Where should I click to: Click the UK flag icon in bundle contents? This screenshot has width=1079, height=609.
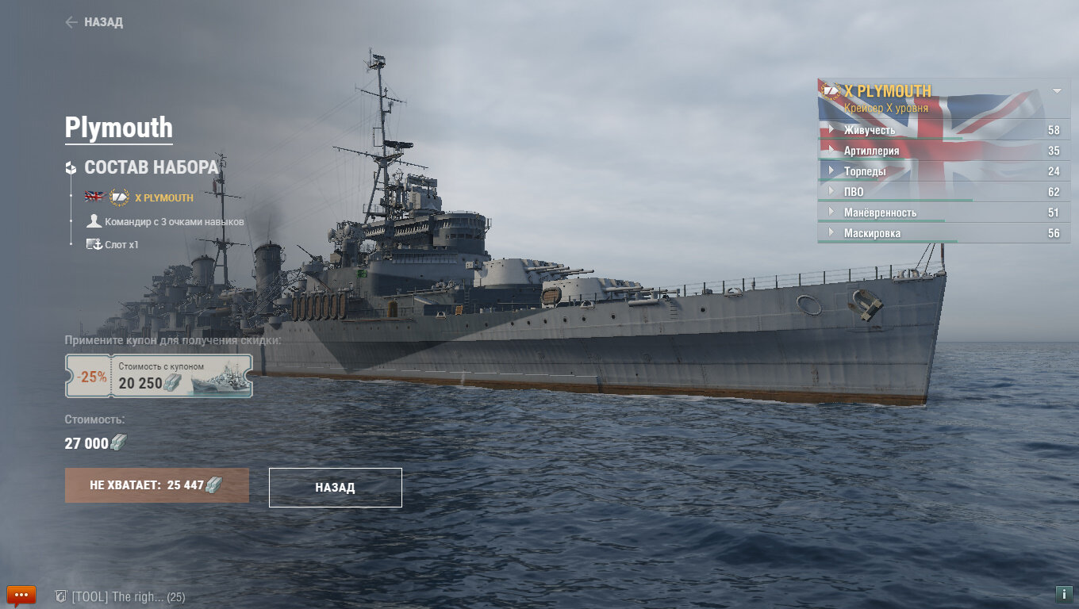tap(94, 197)
